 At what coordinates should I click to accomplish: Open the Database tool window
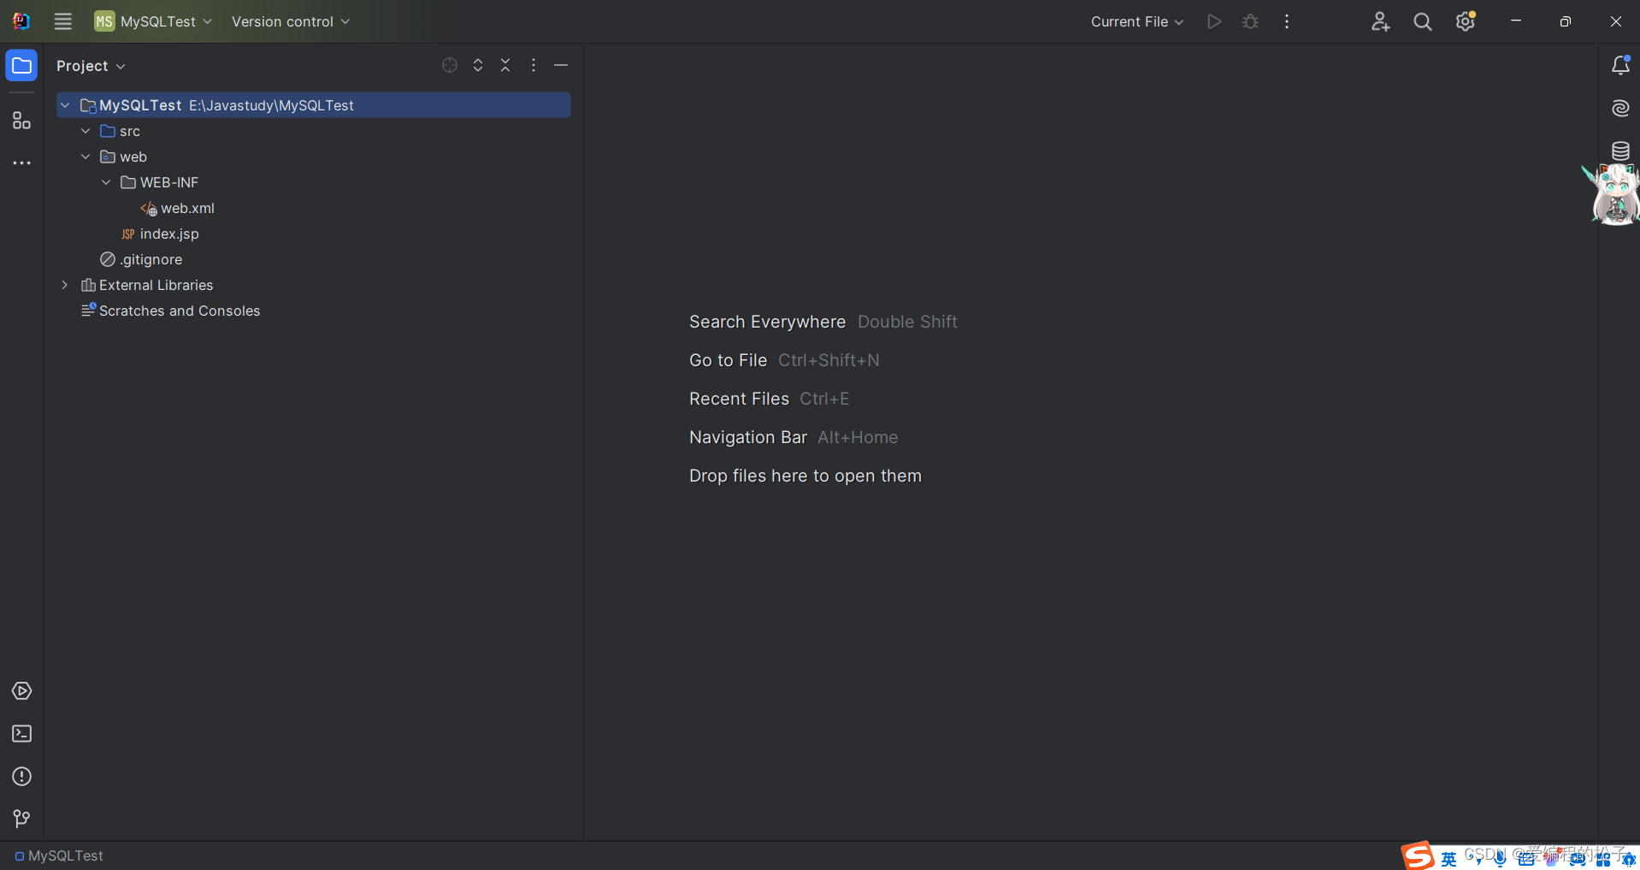1620,151
